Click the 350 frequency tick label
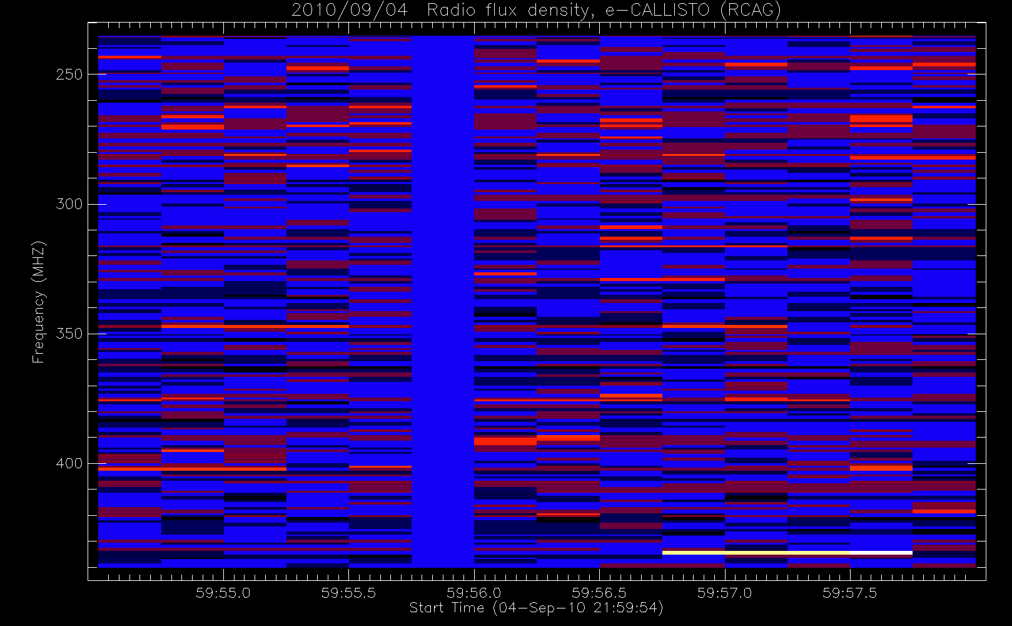The image size is (1012, 626). [69, 334]
